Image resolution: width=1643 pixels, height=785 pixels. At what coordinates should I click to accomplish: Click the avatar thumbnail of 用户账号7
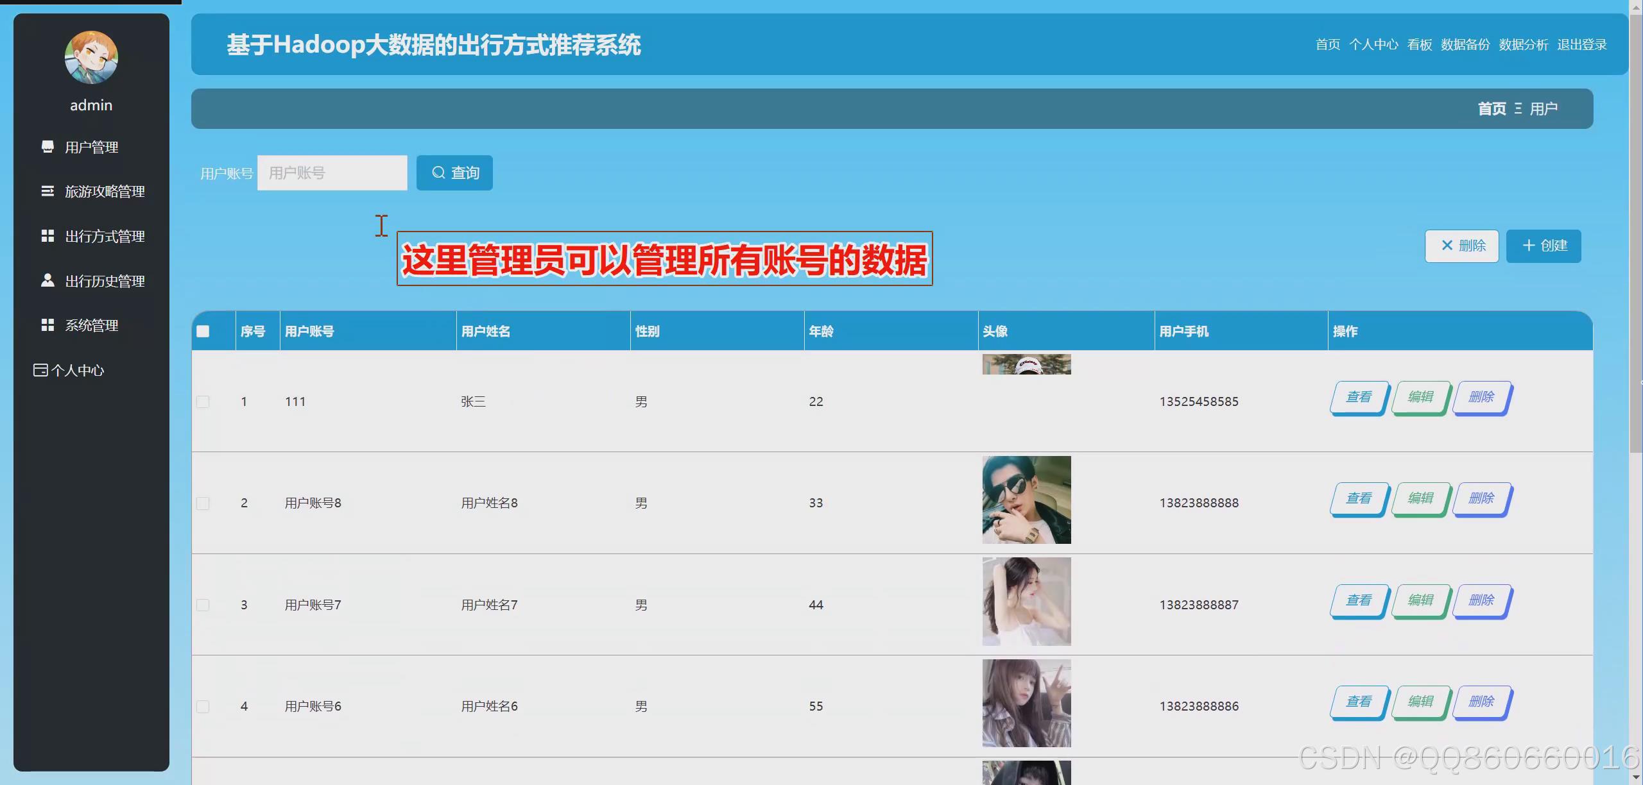pos(1027,602)
